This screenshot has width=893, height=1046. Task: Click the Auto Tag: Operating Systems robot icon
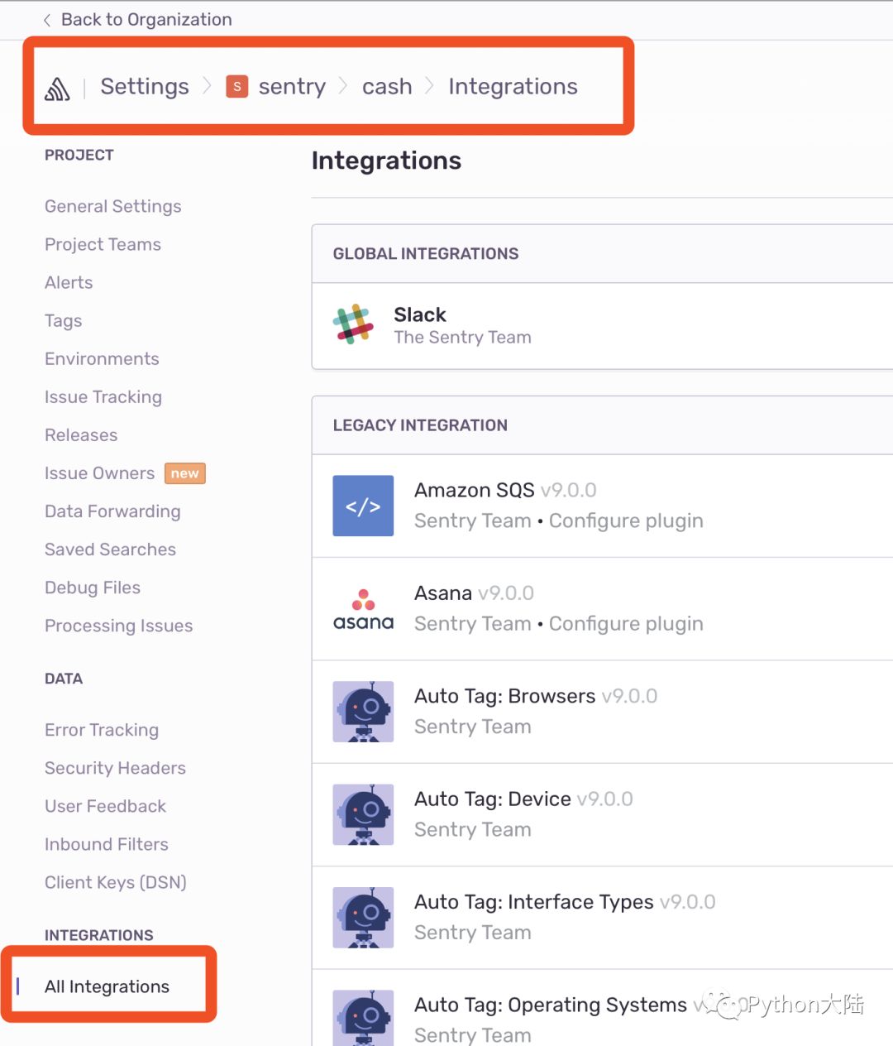[x=363, y=1019]
